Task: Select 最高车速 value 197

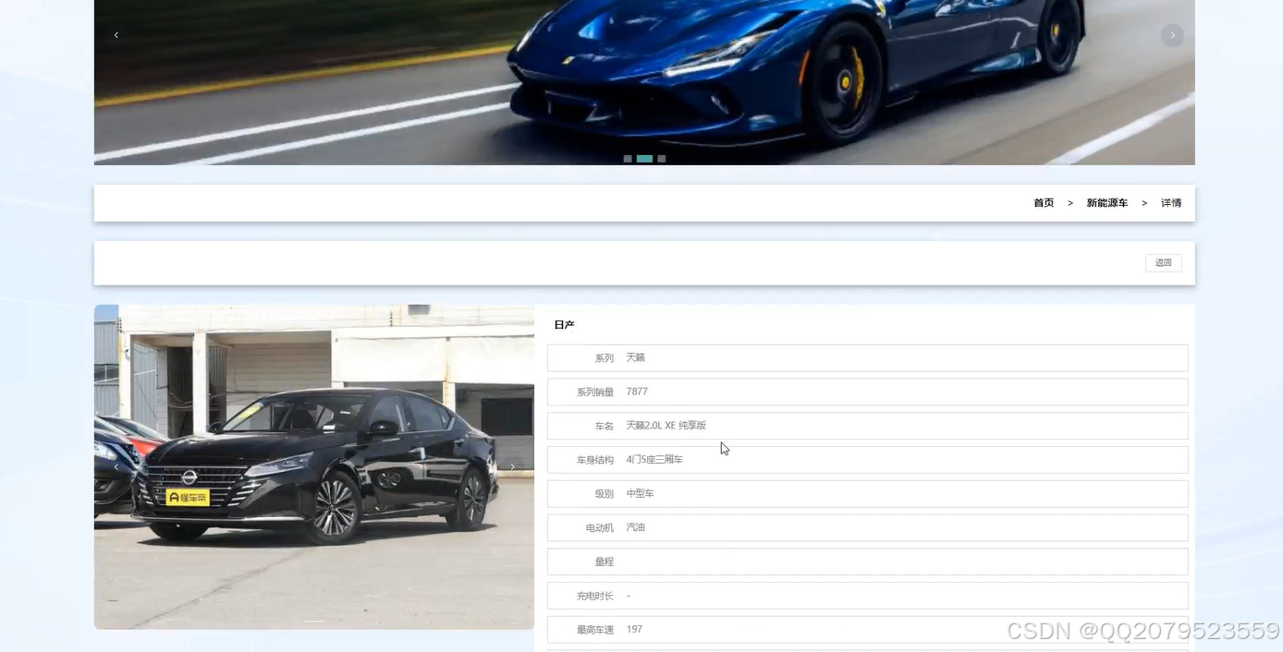Action: click(634, 630)
